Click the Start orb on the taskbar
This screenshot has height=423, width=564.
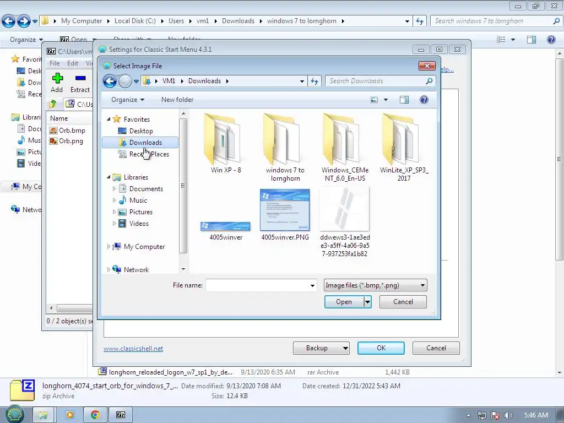pyautogui.click(x=14, y=414)
